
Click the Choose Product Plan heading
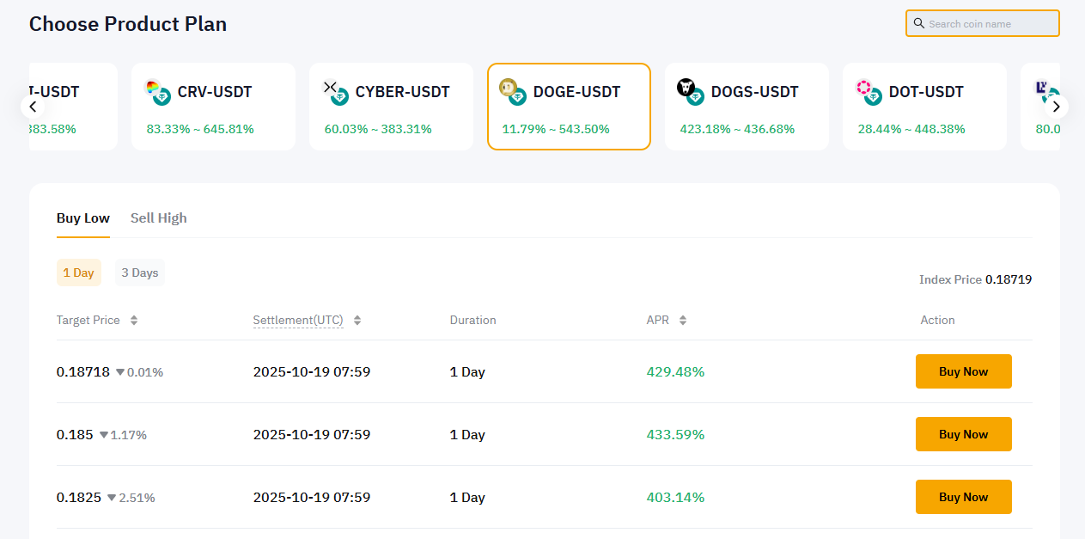[x=128, y=24]
